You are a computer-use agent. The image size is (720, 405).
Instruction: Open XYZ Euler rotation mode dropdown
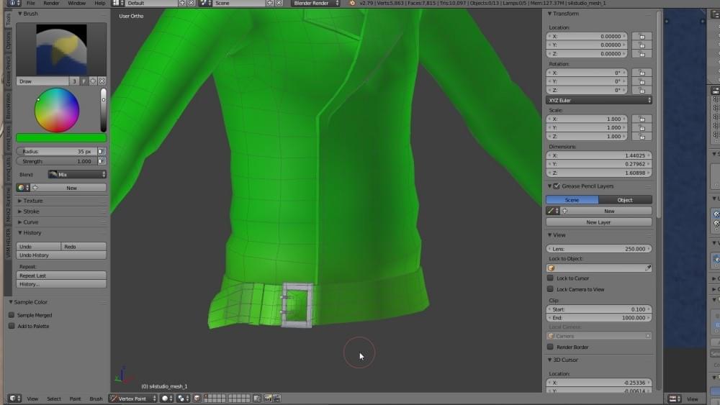pos(599,100)
